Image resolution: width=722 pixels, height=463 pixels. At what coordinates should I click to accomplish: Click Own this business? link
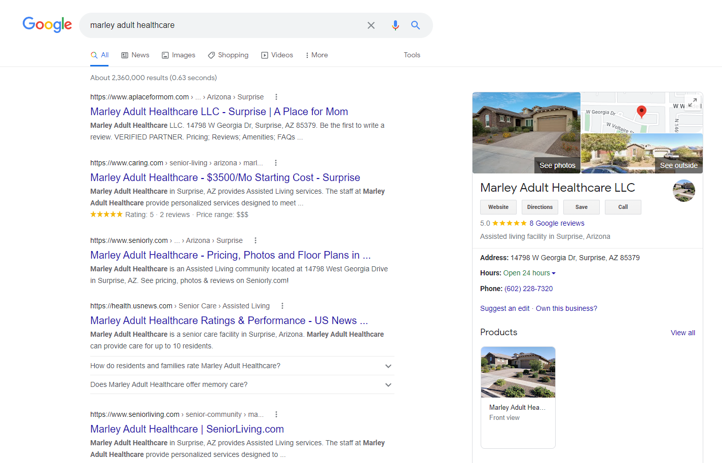[566, 308]
